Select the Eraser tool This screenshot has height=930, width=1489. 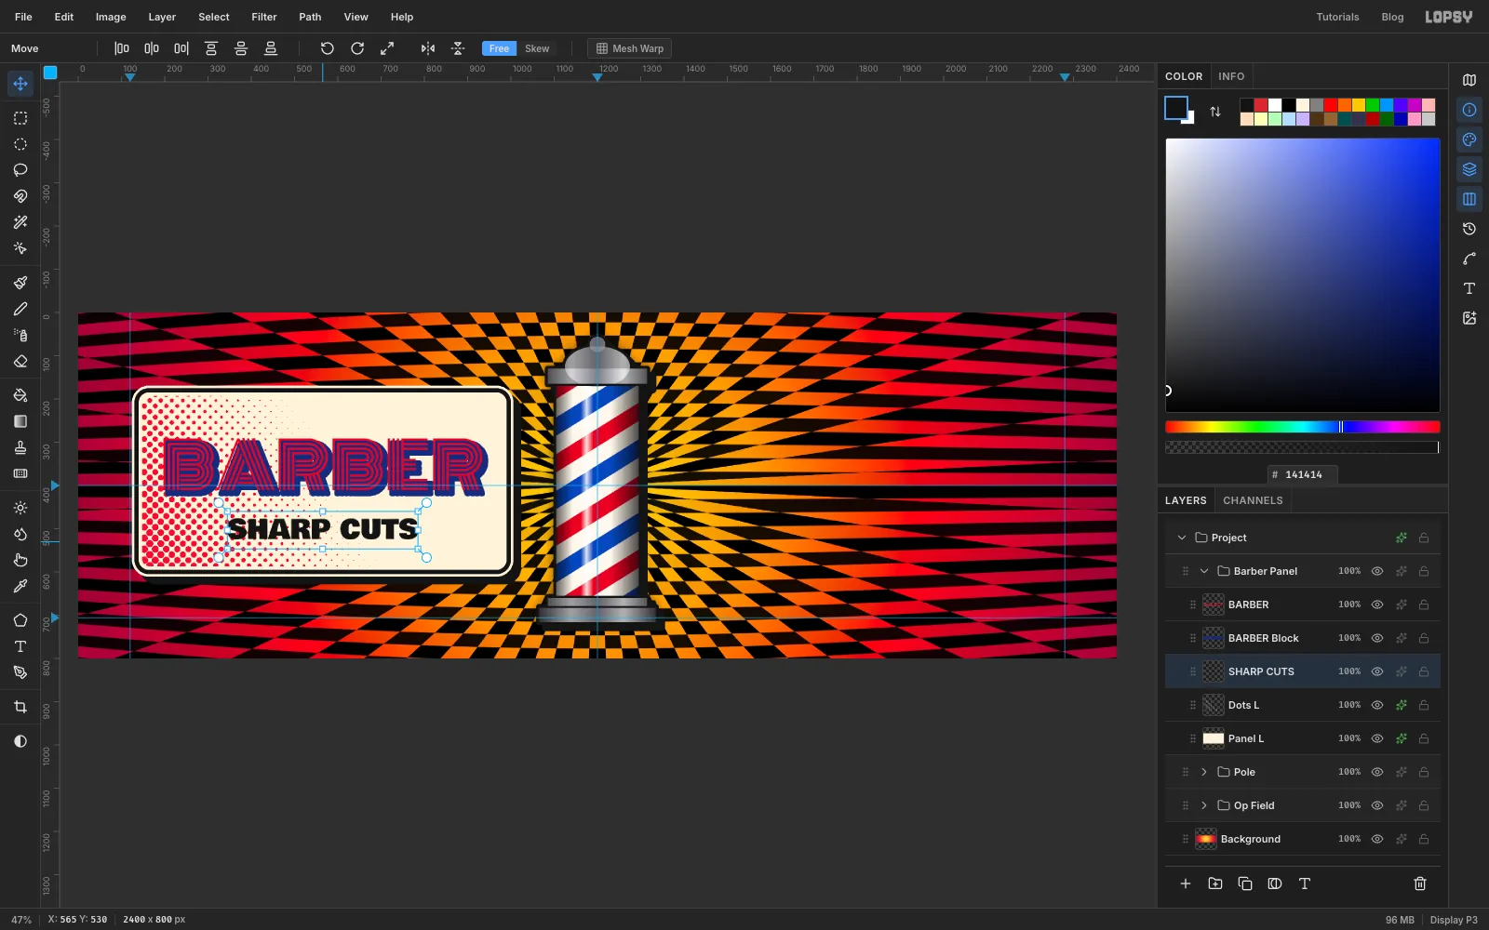click(20, 361)
